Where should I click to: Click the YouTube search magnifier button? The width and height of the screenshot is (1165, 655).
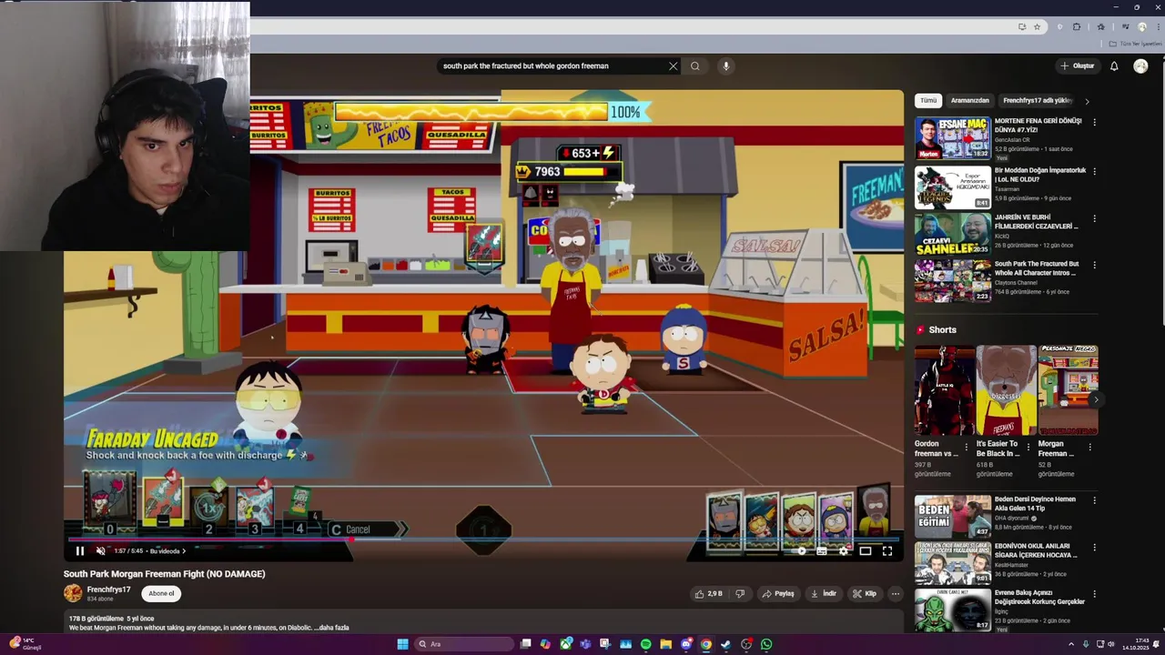[x=695, y=65]
